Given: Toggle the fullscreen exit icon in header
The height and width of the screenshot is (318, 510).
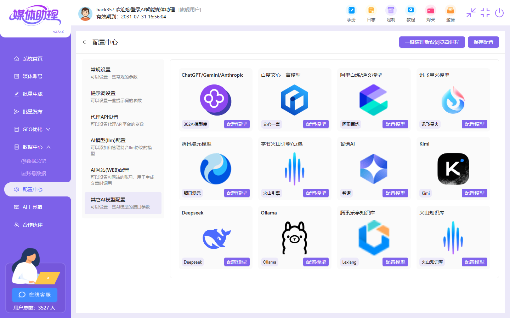Looking at the screenshot, I should point(485,13).
